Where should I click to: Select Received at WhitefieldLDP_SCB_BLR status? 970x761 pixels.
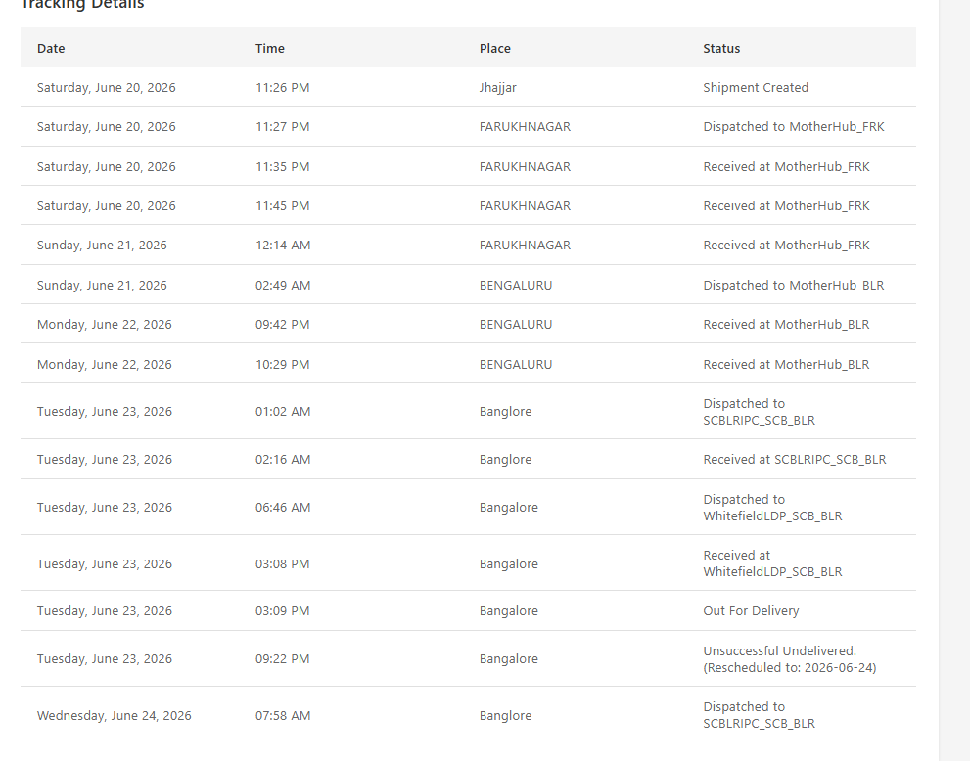click(772, 563)
